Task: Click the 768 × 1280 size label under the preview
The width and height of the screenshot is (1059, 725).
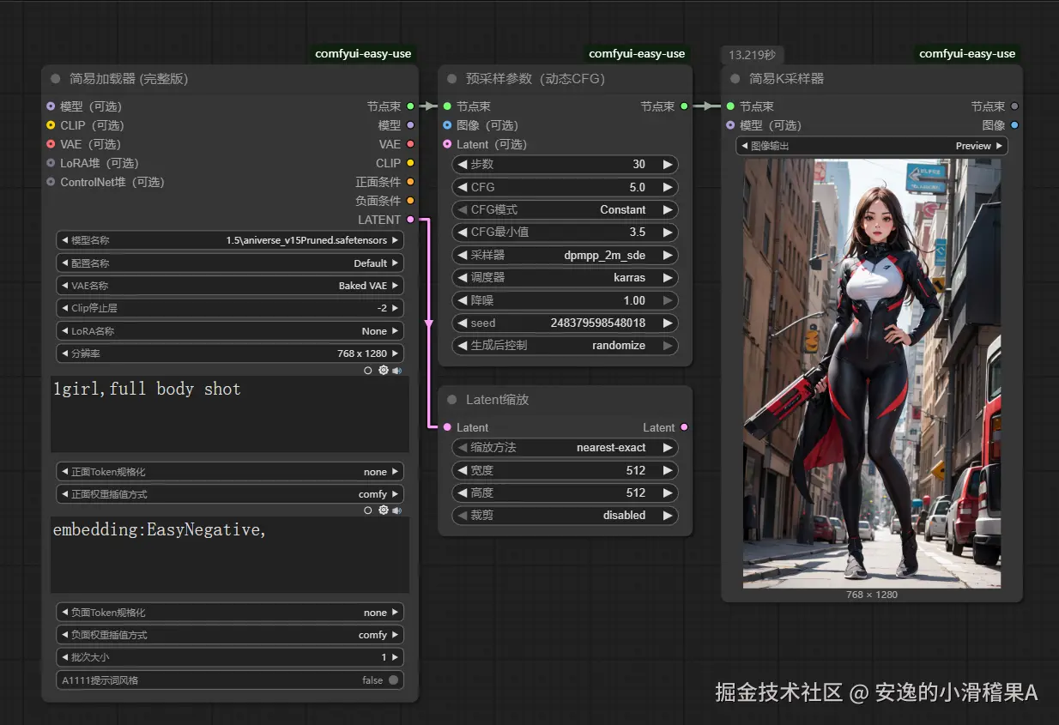Action: click(872, 595)
